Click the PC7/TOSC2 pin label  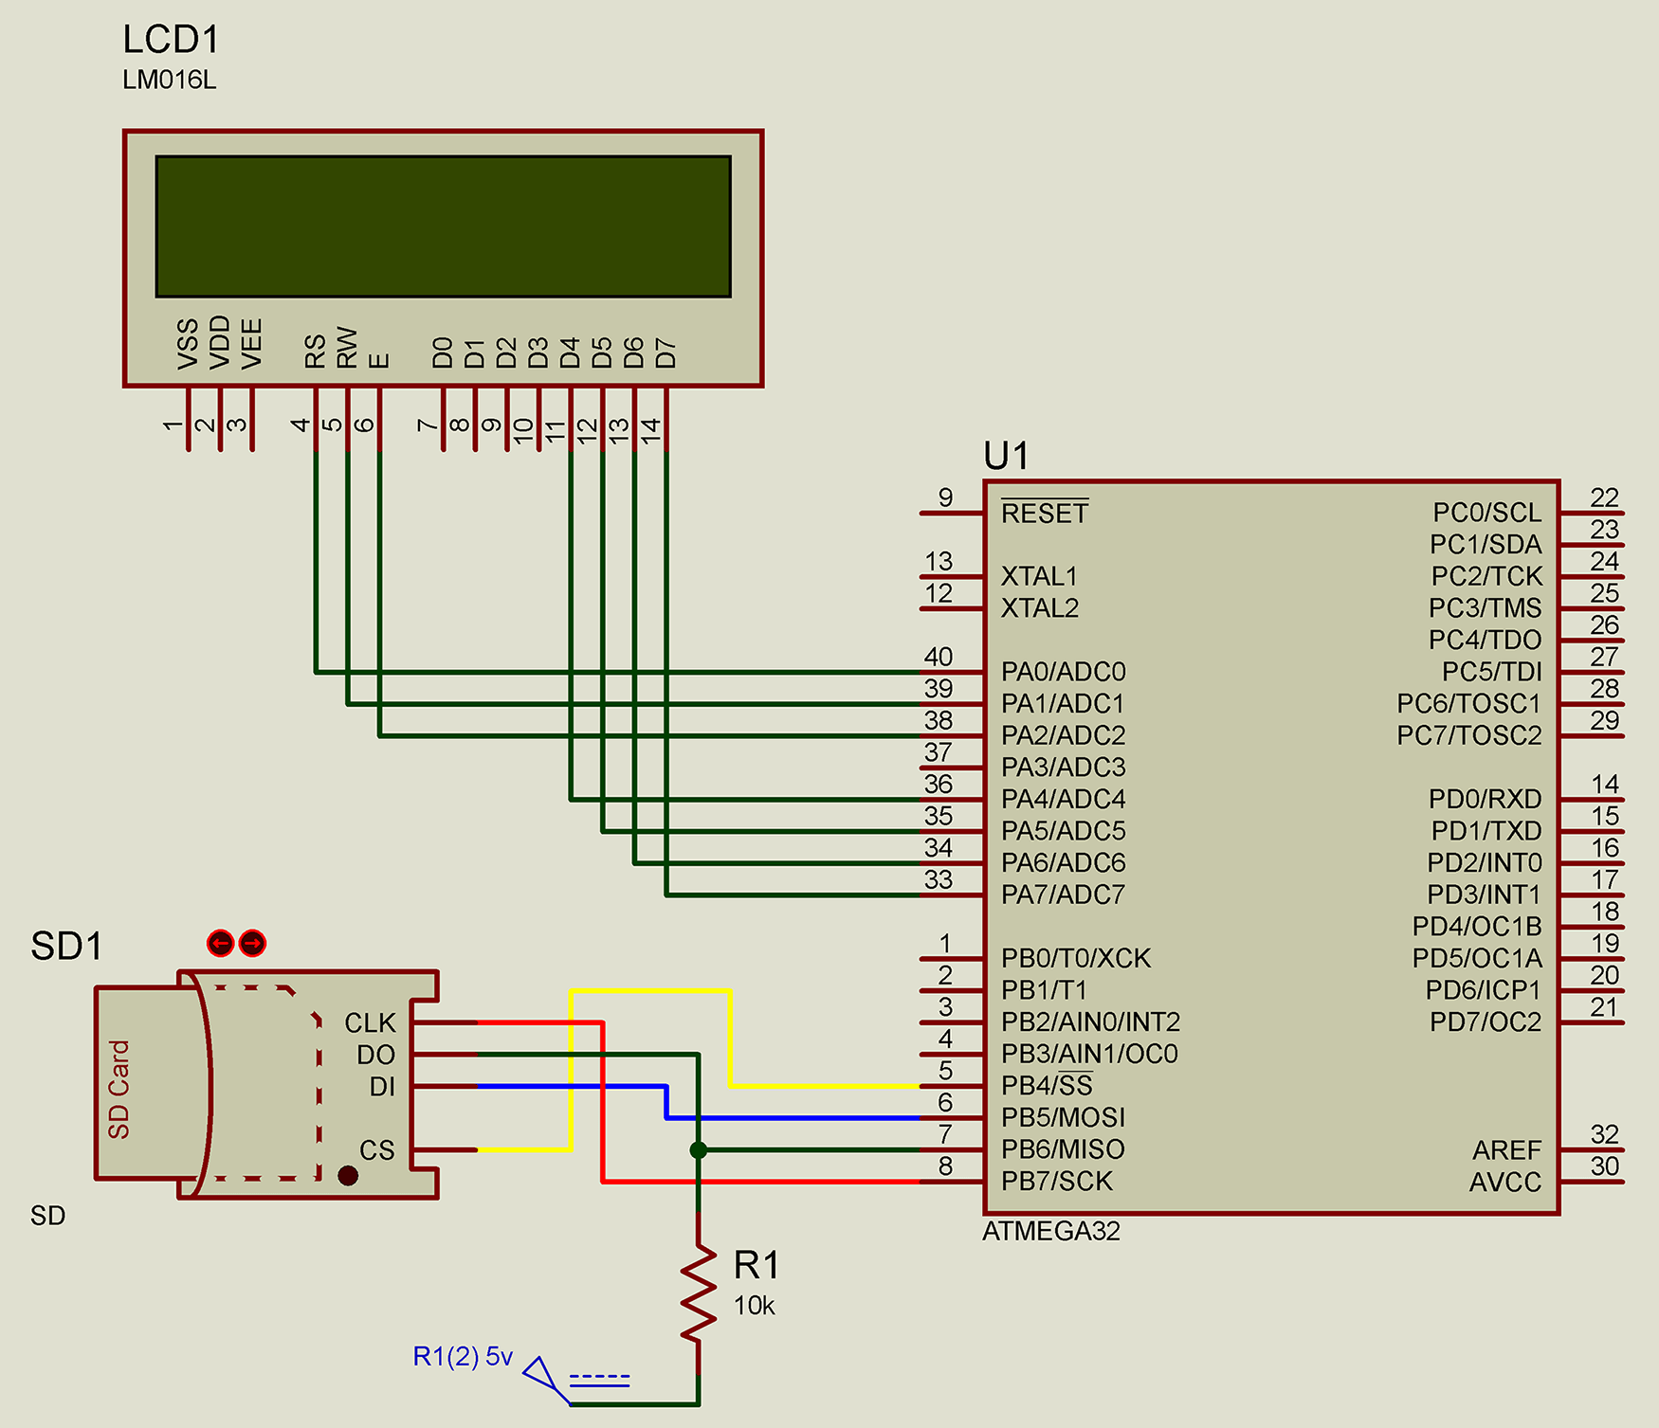pyautogui.click(x=1469, y=735)
